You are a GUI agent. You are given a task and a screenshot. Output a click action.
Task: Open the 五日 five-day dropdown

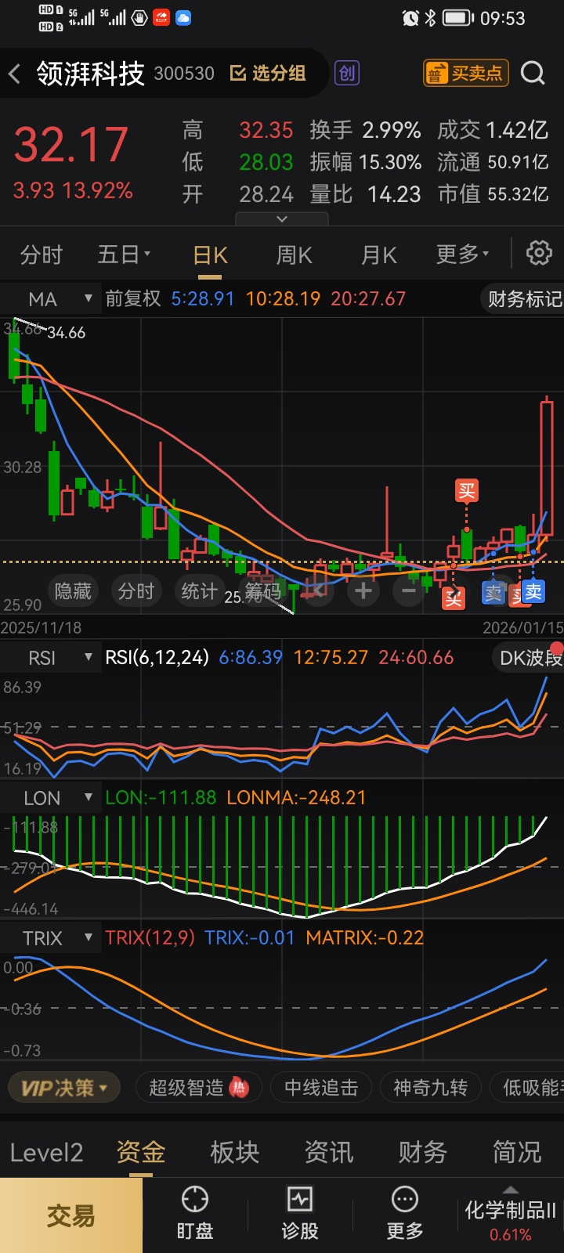tap(124, 255)
